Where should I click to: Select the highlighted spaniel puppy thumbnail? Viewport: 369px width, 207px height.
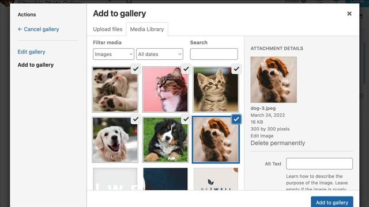click(216, 140)
